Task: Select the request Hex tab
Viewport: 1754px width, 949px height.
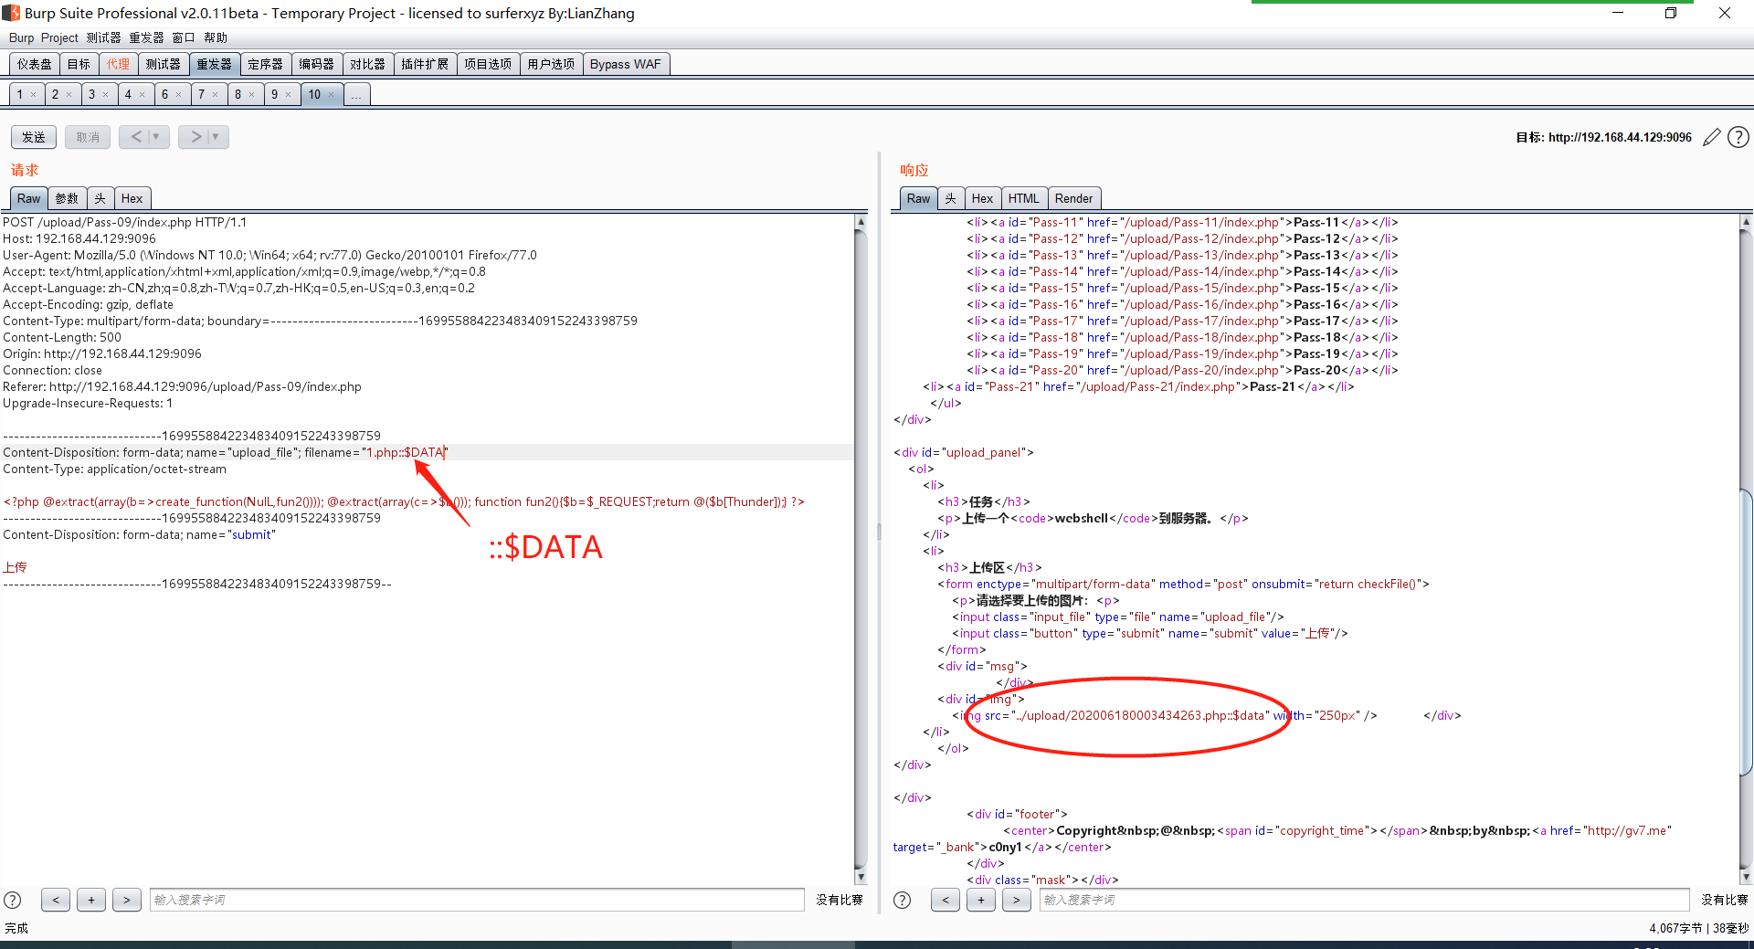Action: click(x=132, y=198)
